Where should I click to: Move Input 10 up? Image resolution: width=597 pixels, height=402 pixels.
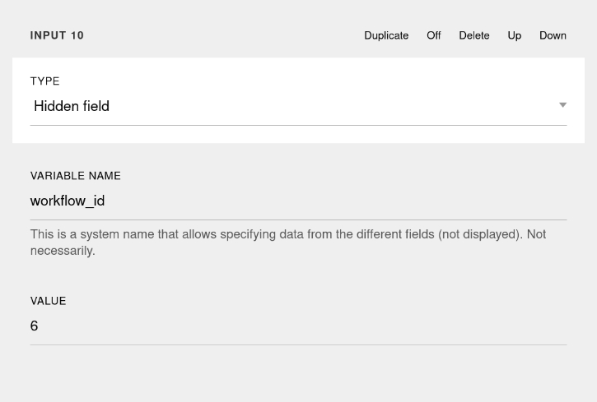[515, 35]
